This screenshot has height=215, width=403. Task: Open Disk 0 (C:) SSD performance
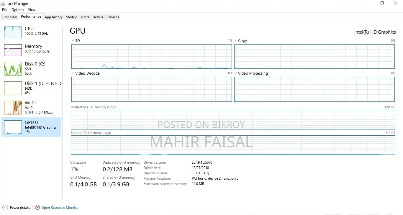[32, 68]
